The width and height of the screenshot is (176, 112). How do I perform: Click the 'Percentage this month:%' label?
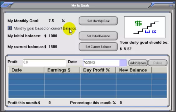click(x=93, y=103)
